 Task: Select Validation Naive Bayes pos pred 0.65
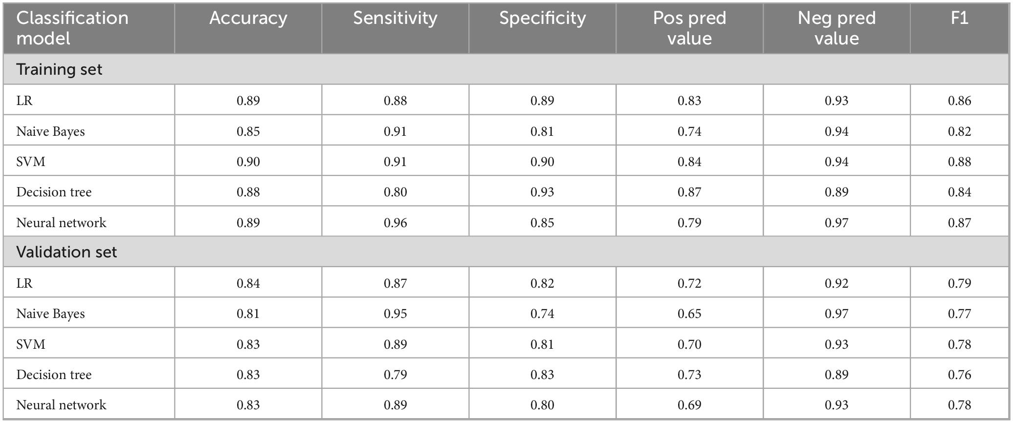pyautogui.click(x=689, y=314)
